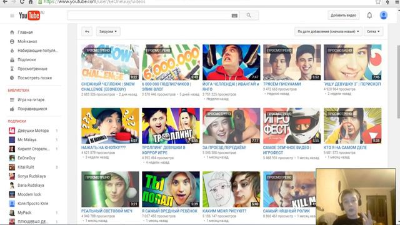Click the Девушки Мотора channel avatar
Viewport: 400px width, 225px height.
pyautogui.click(x=12, y=131)
